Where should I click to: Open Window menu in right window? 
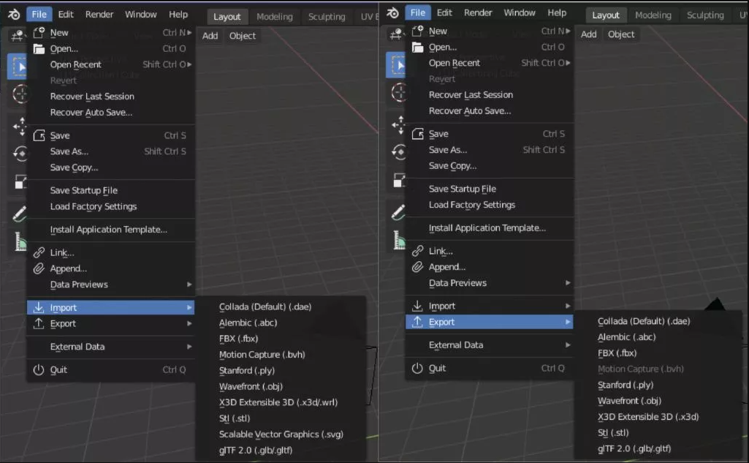(x=520, y=13)
